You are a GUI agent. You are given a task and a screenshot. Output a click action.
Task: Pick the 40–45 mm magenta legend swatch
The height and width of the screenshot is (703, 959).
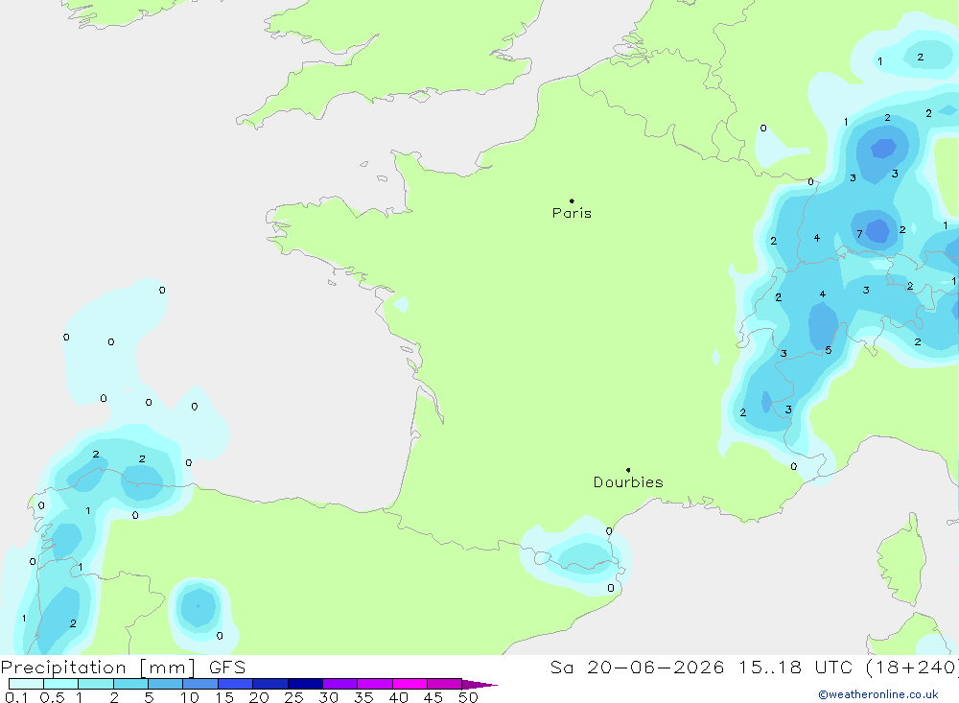pos(409,684)
